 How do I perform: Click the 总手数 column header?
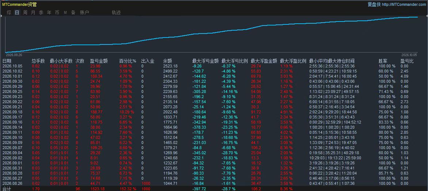38,61
